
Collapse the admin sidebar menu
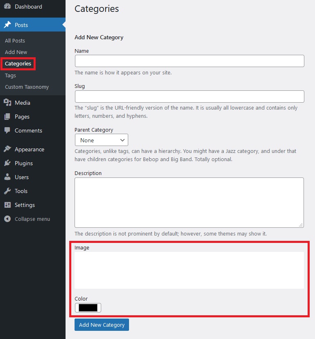[27, 219]
